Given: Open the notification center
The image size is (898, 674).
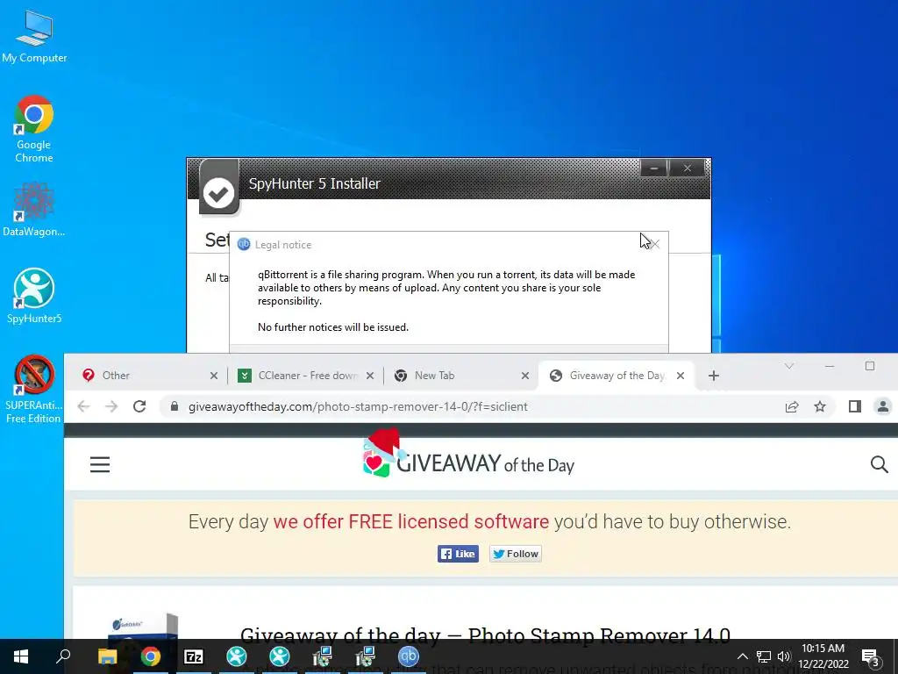Looking at the screenshot, I should coord(871,657).
